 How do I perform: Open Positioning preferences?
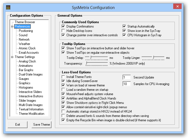point(26,31)
